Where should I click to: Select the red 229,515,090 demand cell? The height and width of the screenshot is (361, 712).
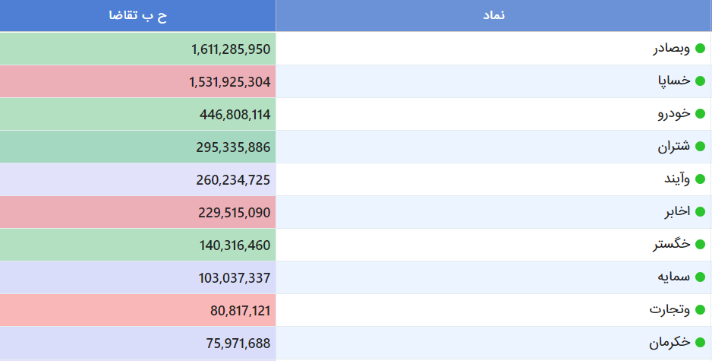point(138,212)
